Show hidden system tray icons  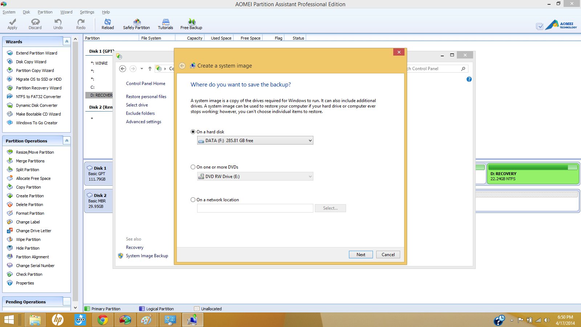(x=512, y=320)
